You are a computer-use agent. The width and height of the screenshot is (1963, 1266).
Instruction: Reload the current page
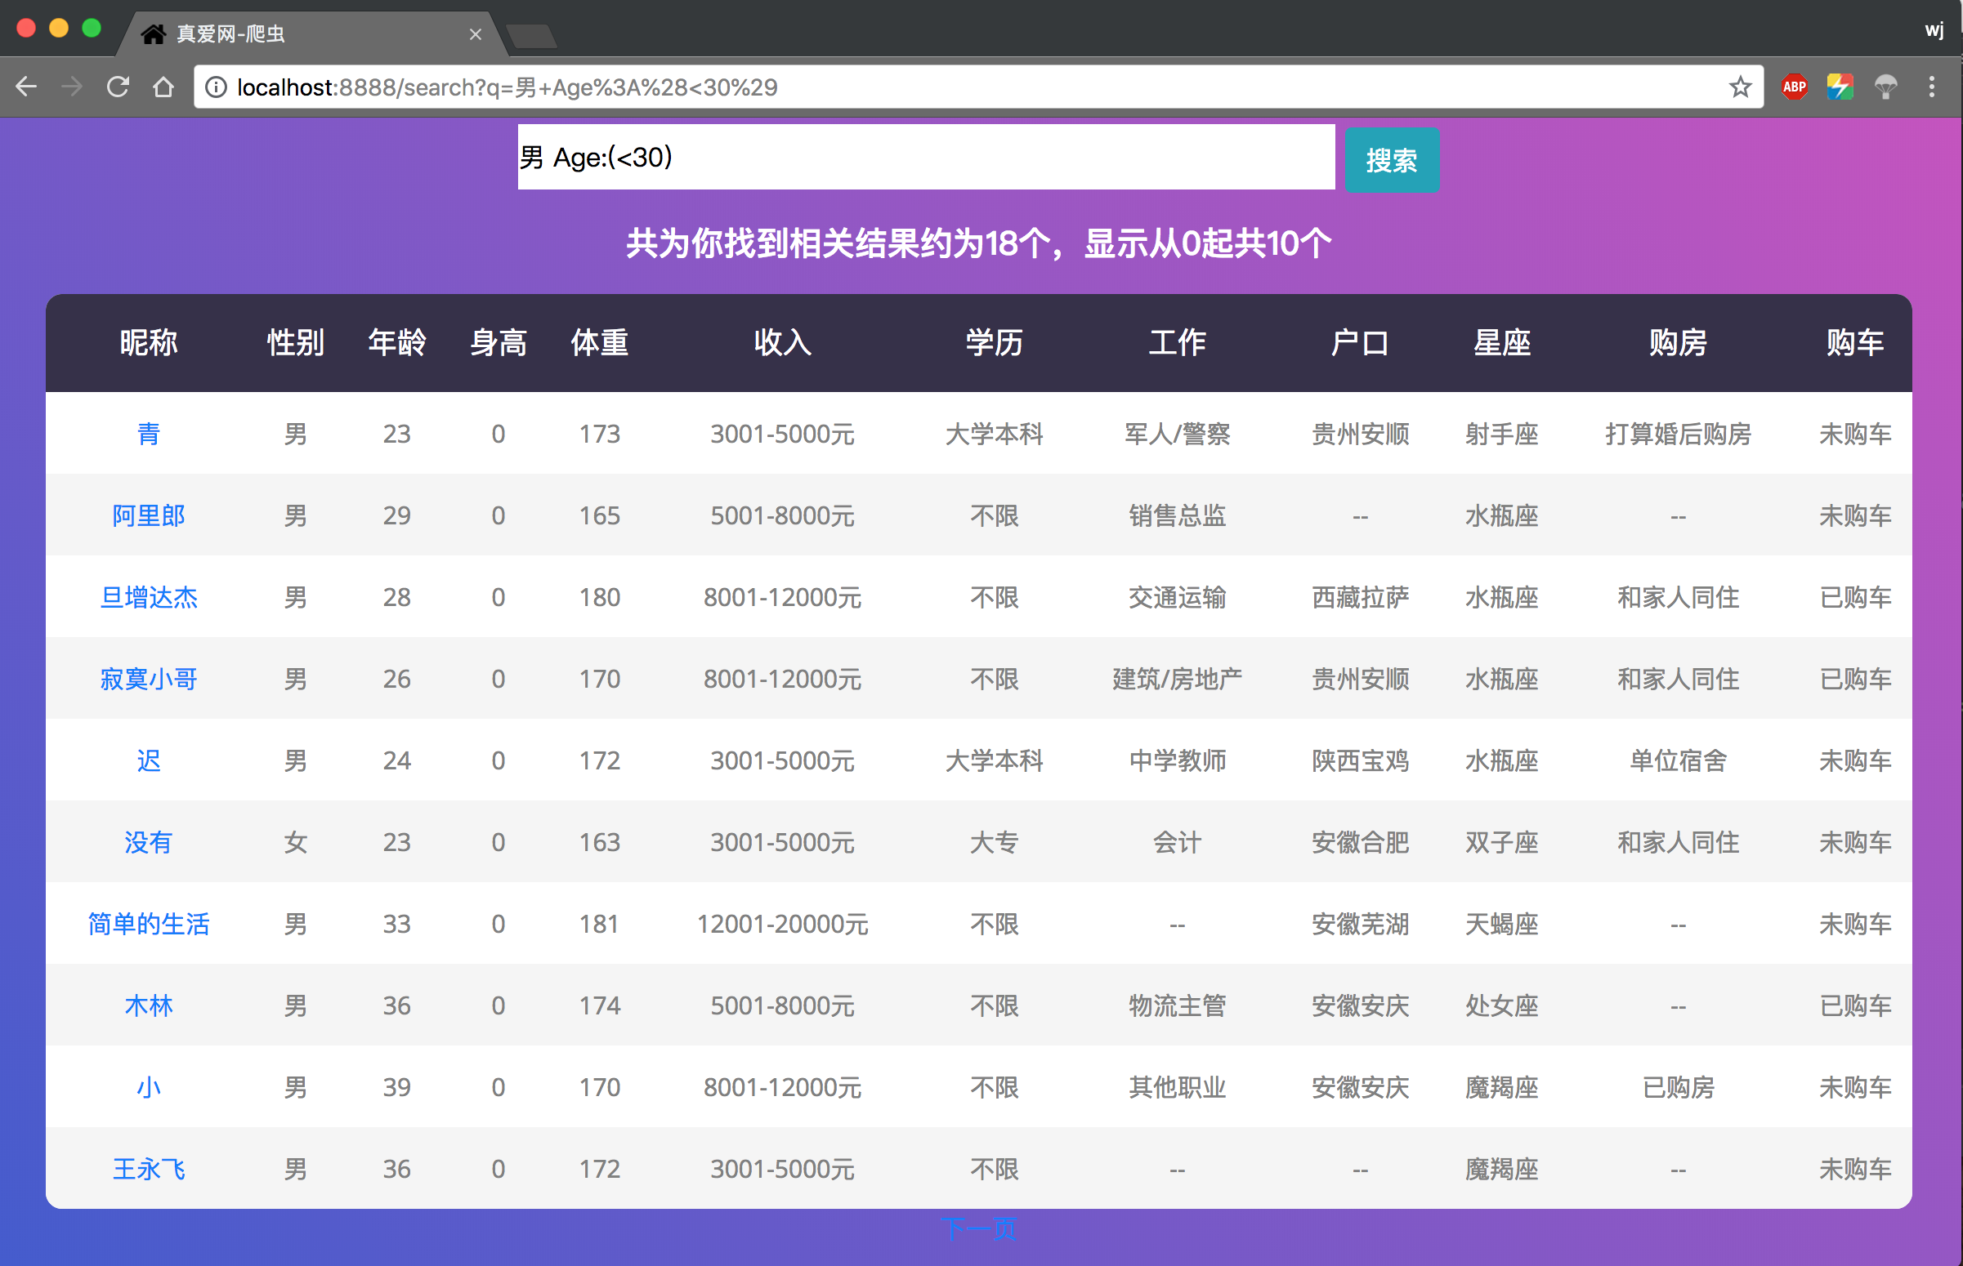point(118,87)
